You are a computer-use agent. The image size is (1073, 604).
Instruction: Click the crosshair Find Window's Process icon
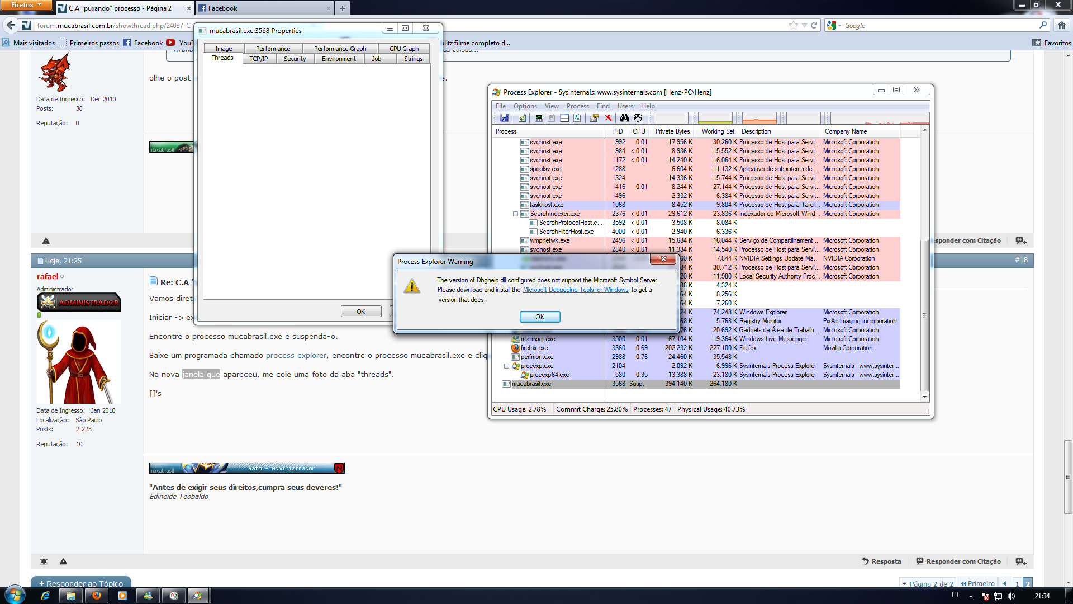click(x=638, y=118)
